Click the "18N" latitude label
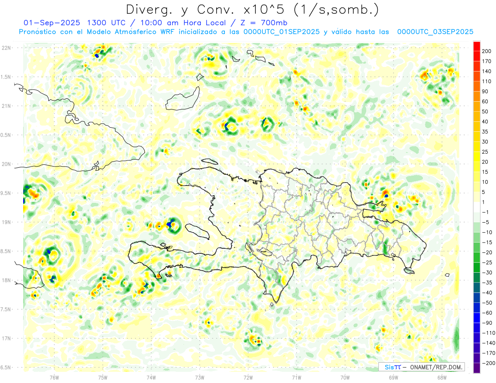This screenshot has height=383, width=496. coord(6,281)
